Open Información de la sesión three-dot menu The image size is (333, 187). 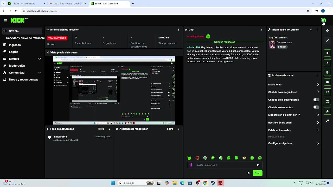(x=178, y=30)
